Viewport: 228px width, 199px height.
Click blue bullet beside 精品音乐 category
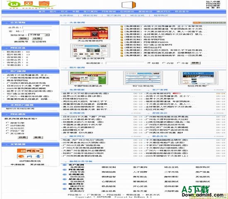coord(65,189)
